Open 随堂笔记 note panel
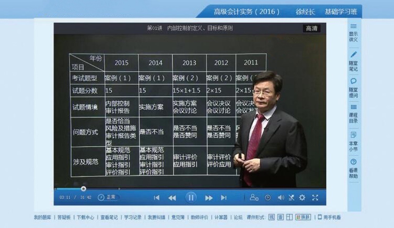Screen dimensions: 394x228 tap(353, 61)
